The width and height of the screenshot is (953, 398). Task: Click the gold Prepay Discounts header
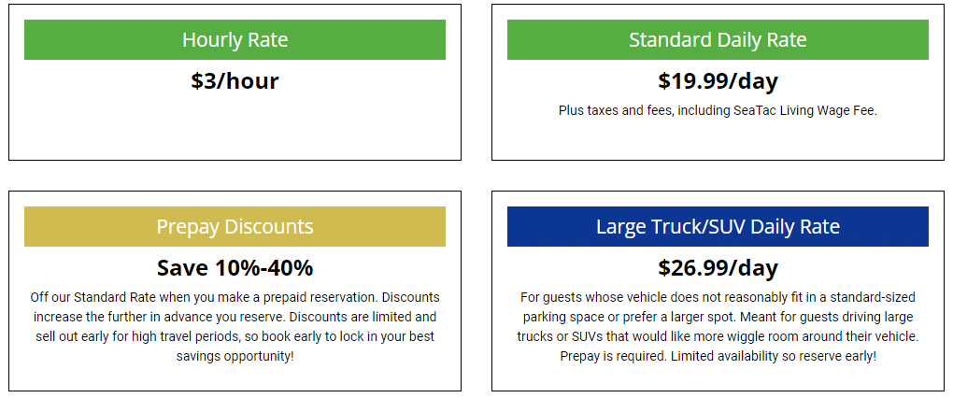click(x=235, y=227)
